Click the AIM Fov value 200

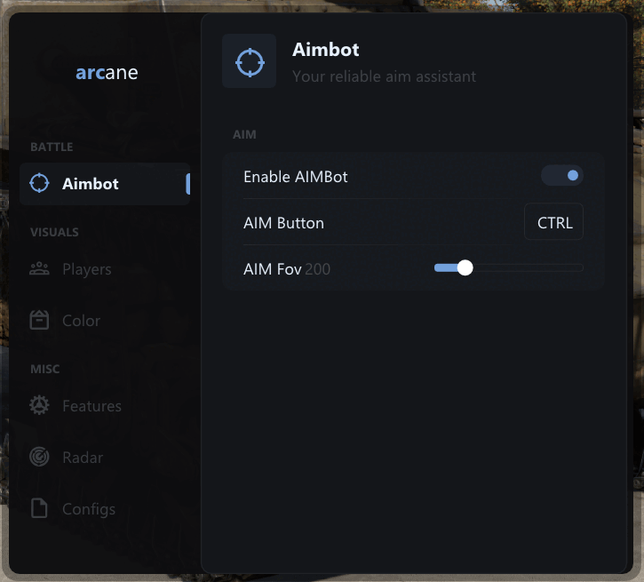[317, 268]
